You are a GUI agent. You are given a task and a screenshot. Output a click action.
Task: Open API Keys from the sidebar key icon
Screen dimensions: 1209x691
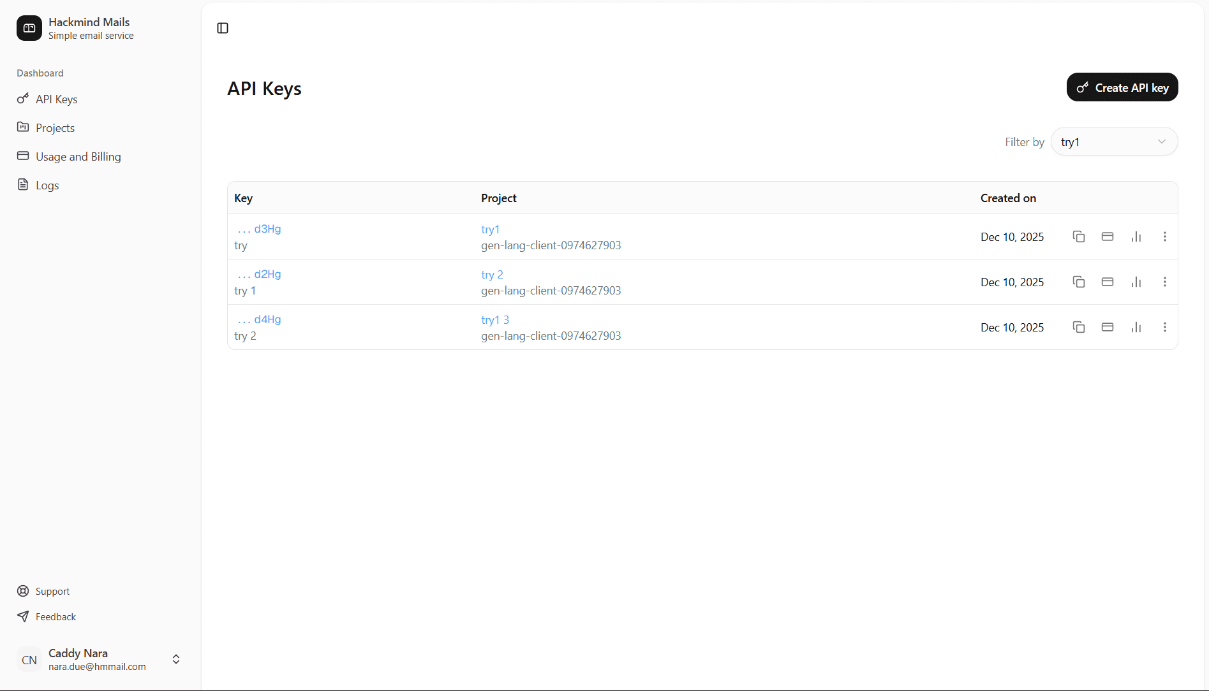pos(55,99)
